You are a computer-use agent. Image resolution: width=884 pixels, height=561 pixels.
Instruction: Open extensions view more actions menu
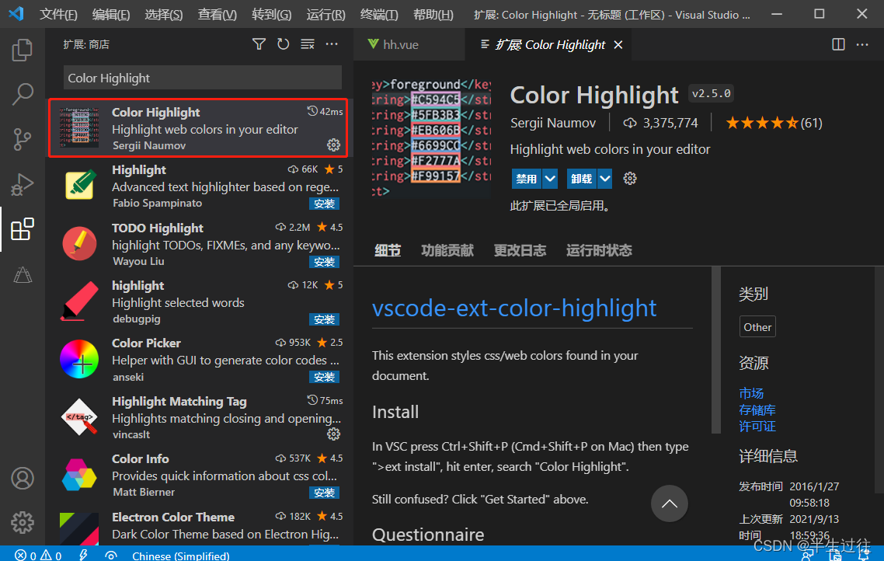332,44
